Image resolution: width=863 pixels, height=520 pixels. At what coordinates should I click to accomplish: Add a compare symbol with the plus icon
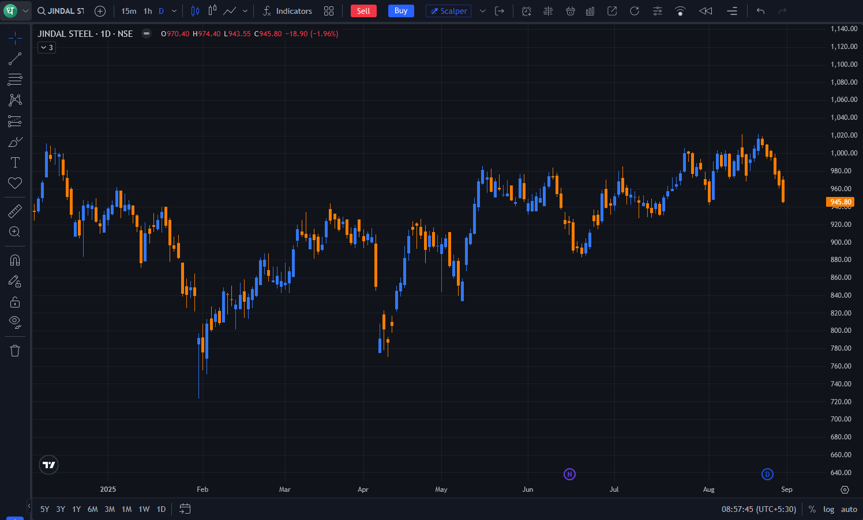click(x=100, y=11)
